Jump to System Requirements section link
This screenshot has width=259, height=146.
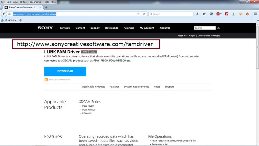point(136,86)
